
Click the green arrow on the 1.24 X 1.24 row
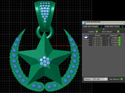coord(120,40)
